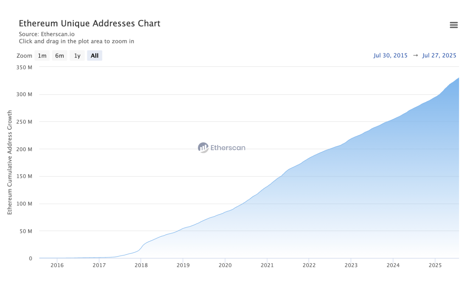Edit the start date Jul 30, 2015

coord(390,56)
